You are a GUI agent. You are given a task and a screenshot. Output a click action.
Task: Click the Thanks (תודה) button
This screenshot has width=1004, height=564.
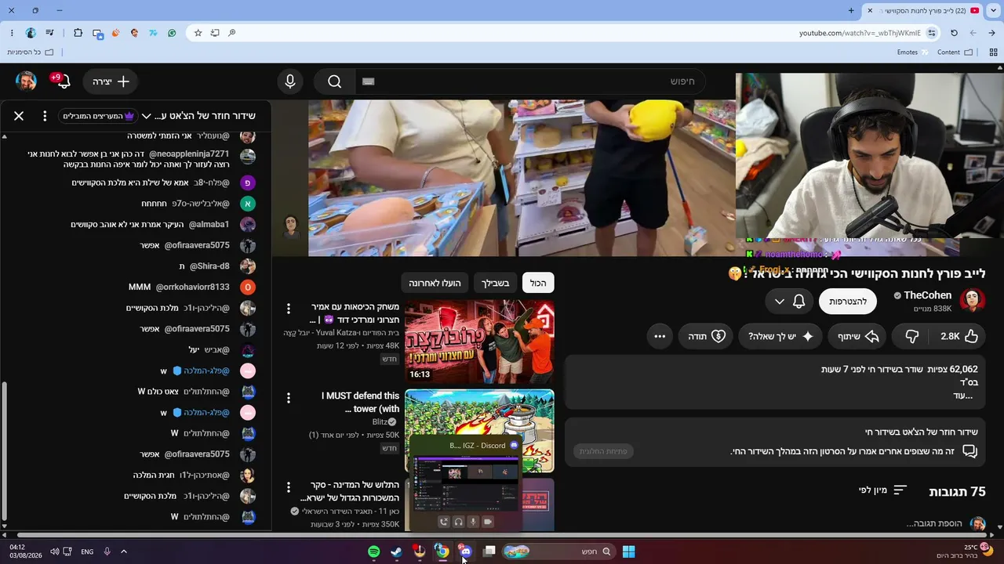point(706,336)
